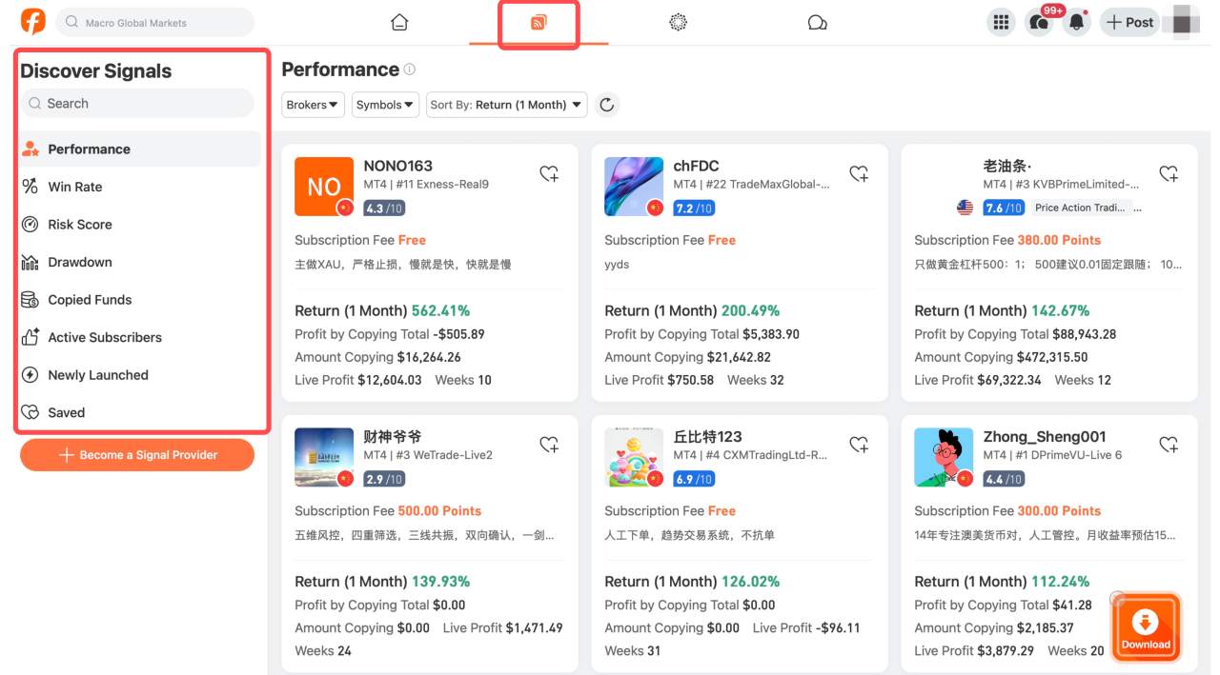This screenshot has width=1220, height=675.
Task: Click 丘比特123 risk score 6.9/10 badge
Action: 694,479
